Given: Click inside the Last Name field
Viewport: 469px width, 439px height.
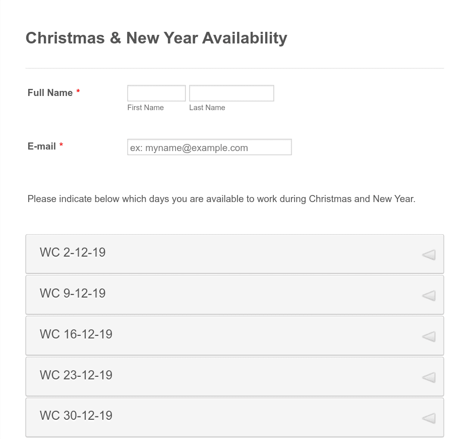Looking at the screenshot, I should (x=231, y=93).
